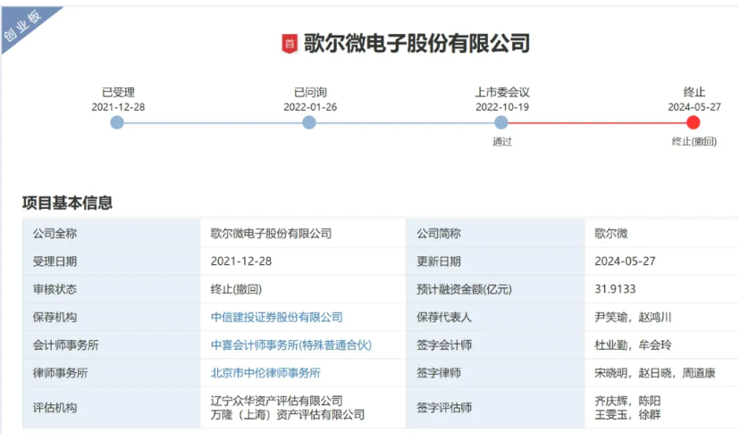This screenshot has width=740, height=440.
Task: Click the 保荐机构 label cell
Action: [112, 317]
